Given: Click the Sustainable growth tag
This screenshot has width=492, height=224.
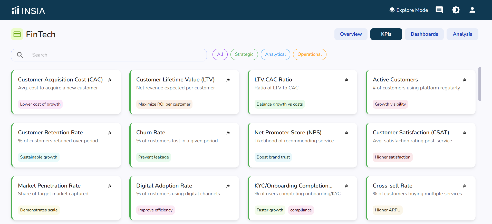Looking at the screenshot, I should tap(38, 157).
